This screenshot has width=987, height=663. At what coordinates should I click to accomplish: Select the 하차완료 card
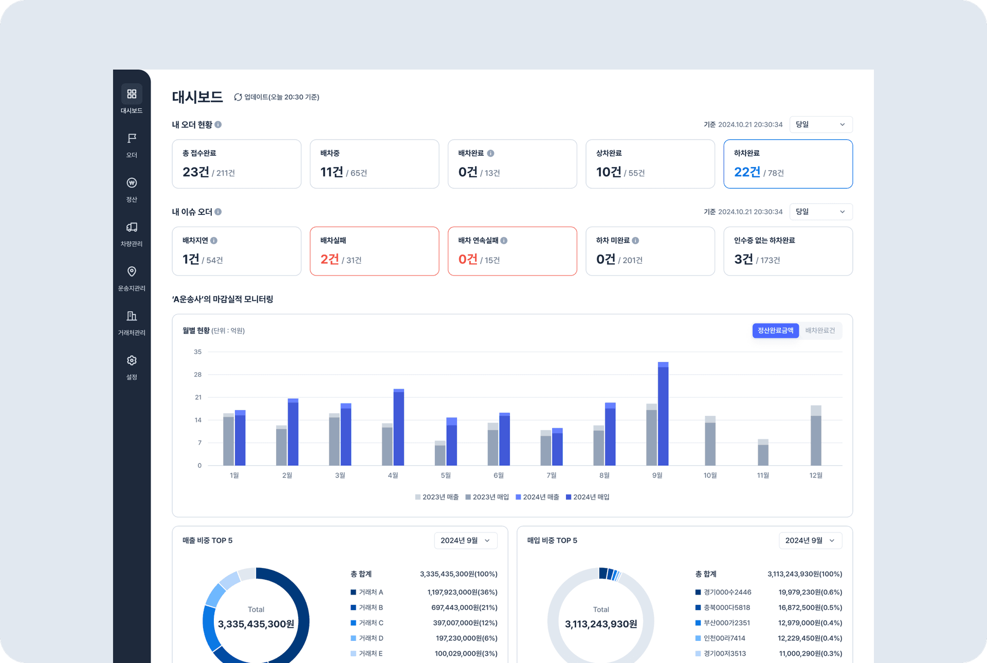click(x=788, y=164)
